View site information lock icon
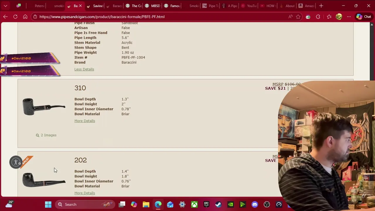The width and height of the screenshot is (375, 211). [x=35, y=17]
